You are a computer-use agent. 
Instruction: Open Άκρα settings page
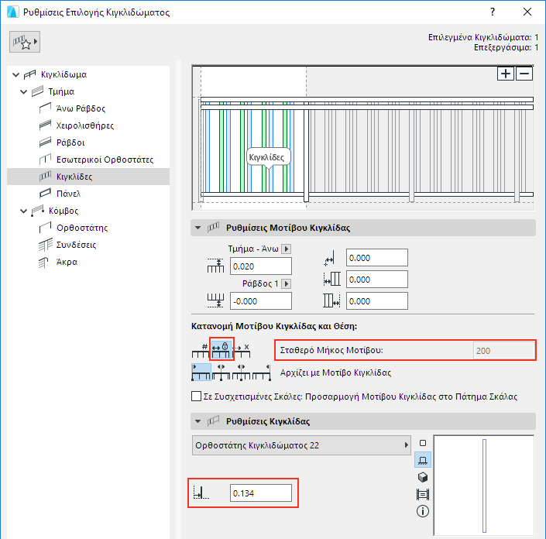click(x=67, y=263)
